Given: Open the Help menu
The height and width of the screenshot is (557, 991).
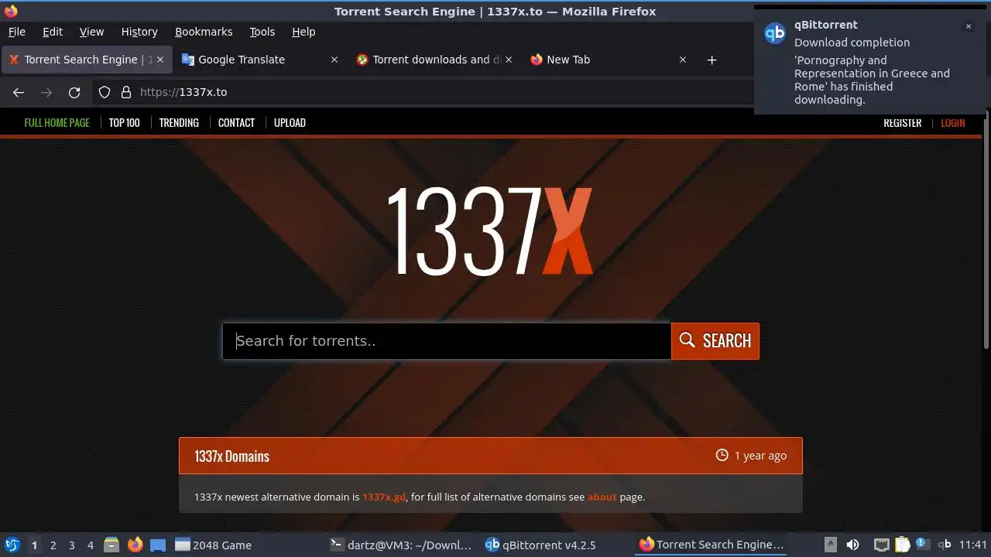Looking at the screenshot, I should coord(303,32).
